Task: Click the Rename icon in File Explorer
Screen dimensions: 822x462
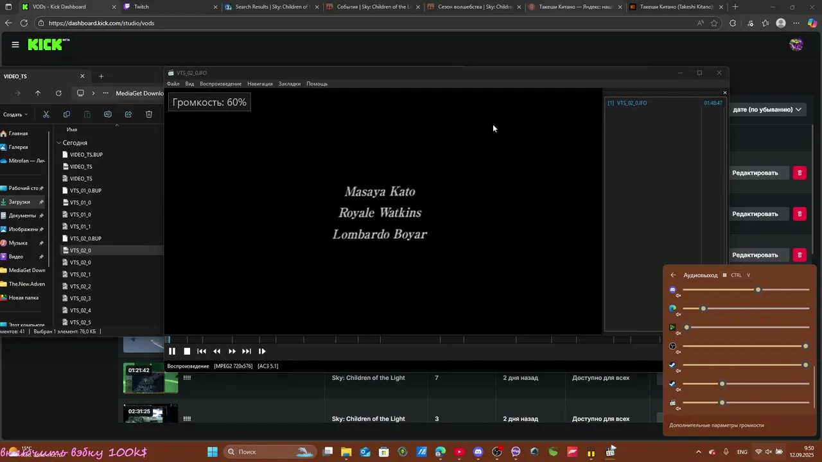Action: [108, 114]
